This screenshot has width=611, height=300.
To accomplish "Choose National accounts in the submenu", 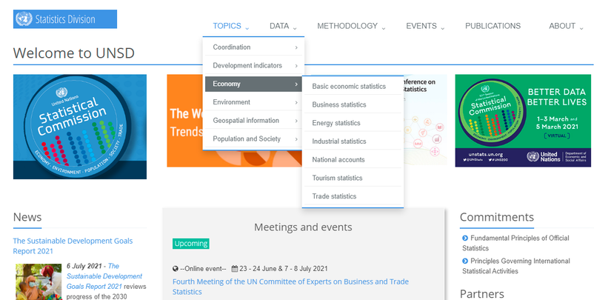I will point(339,159).
